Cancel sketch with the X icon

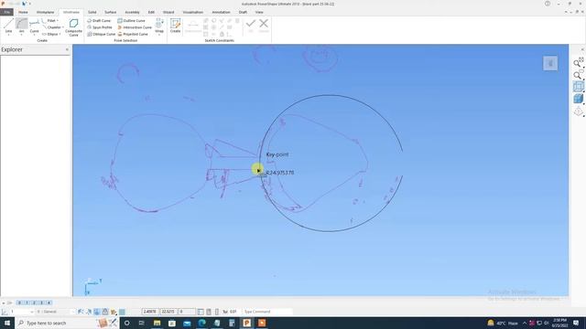(264, 24)
